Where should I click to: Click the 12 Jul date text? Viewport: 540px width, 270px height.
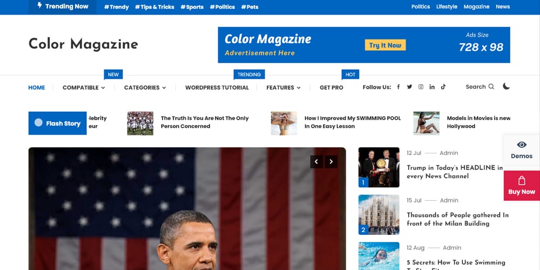(414, 153)
